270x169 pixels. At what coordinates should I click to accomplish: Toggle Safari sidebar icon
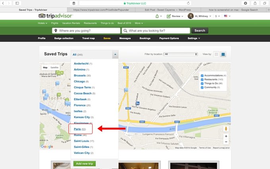[x=17, y=3]
